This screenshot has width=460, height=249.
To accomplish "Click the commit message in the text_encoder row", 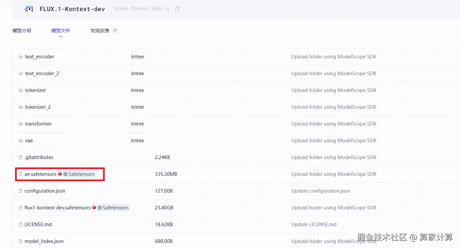I will (334, 57).
